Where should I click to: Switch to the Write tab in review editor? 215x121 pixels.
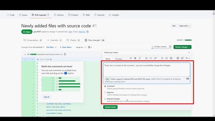pyautogui.click(x=107, y=59)
